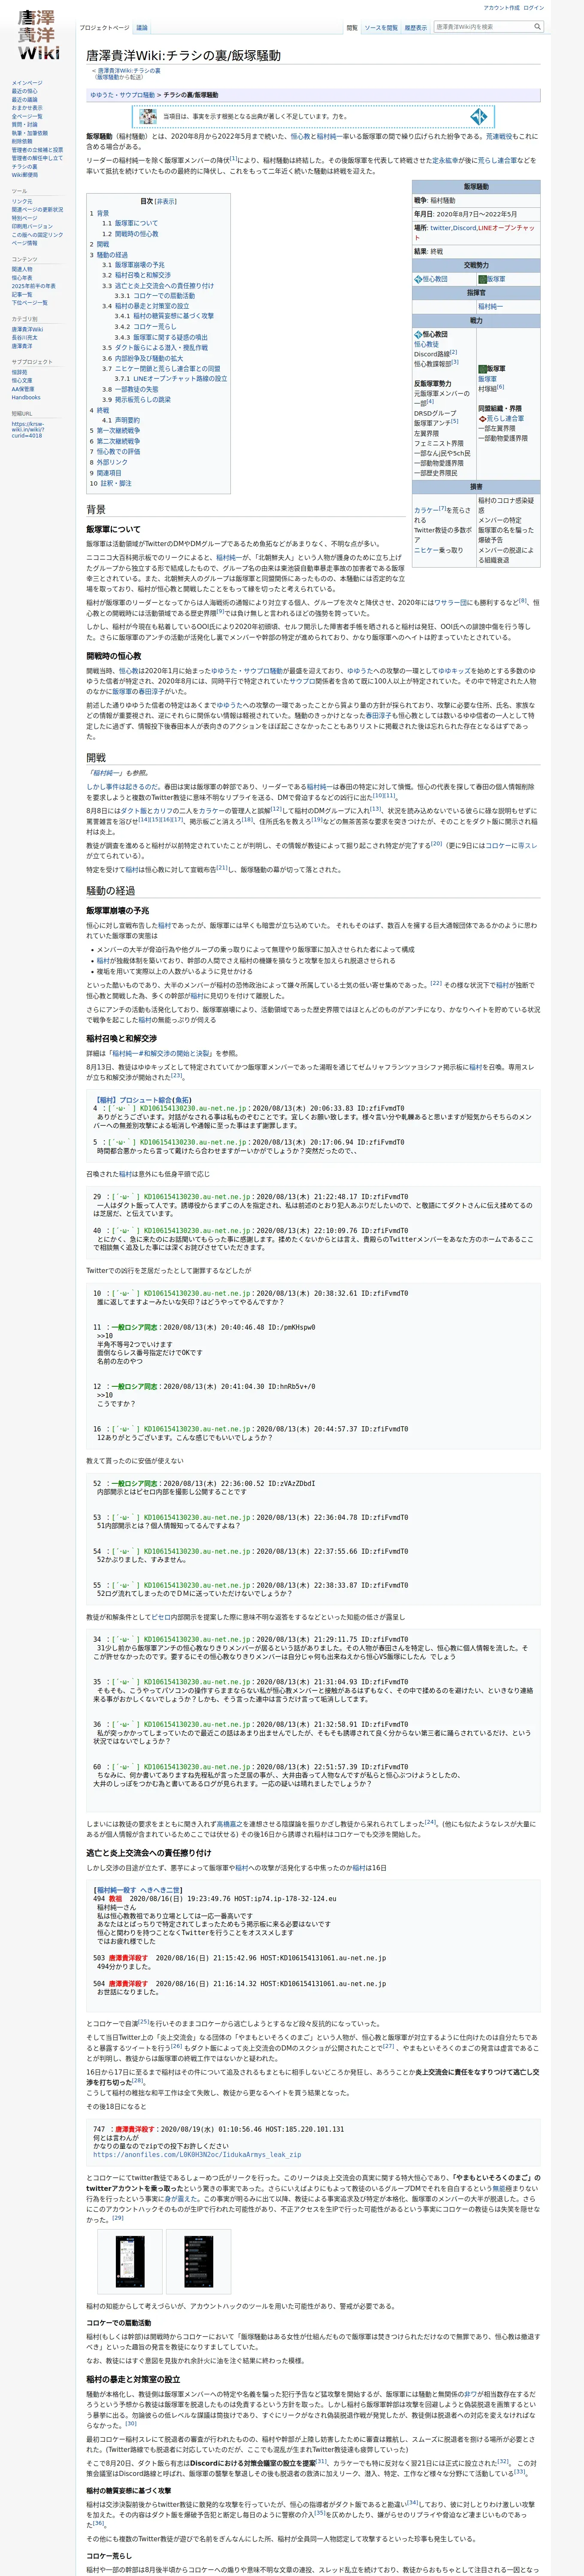Click the 唐澤貴洋Wiki logo
Viewport: 584px width, 2576px height.
coord(38,35)
